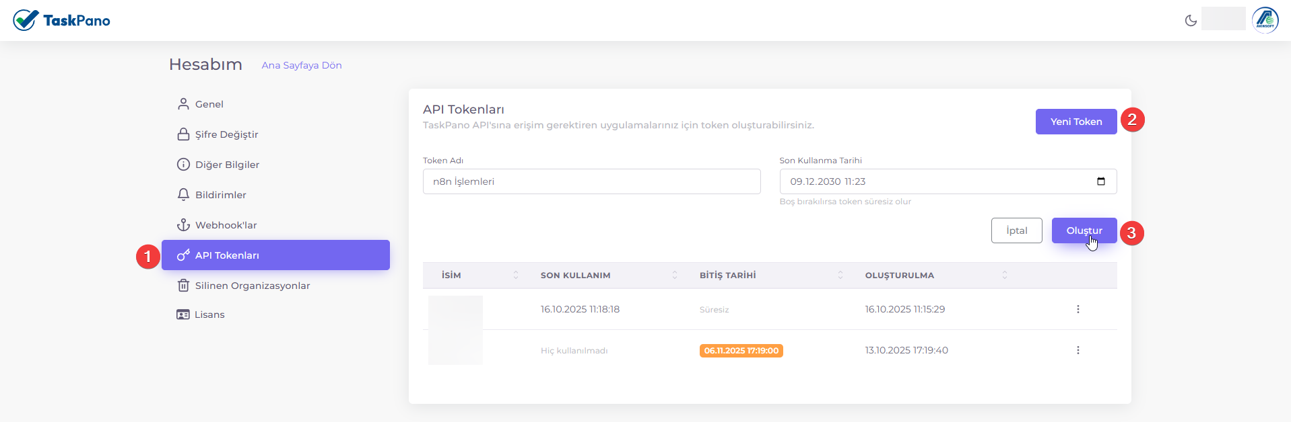Click the Silinen Organizasyonlar trash icon
1291x422 pixels.
[183, 286]
